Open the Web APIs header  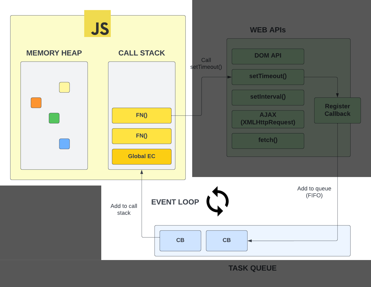pyautogui.click(x=267, y=30)
